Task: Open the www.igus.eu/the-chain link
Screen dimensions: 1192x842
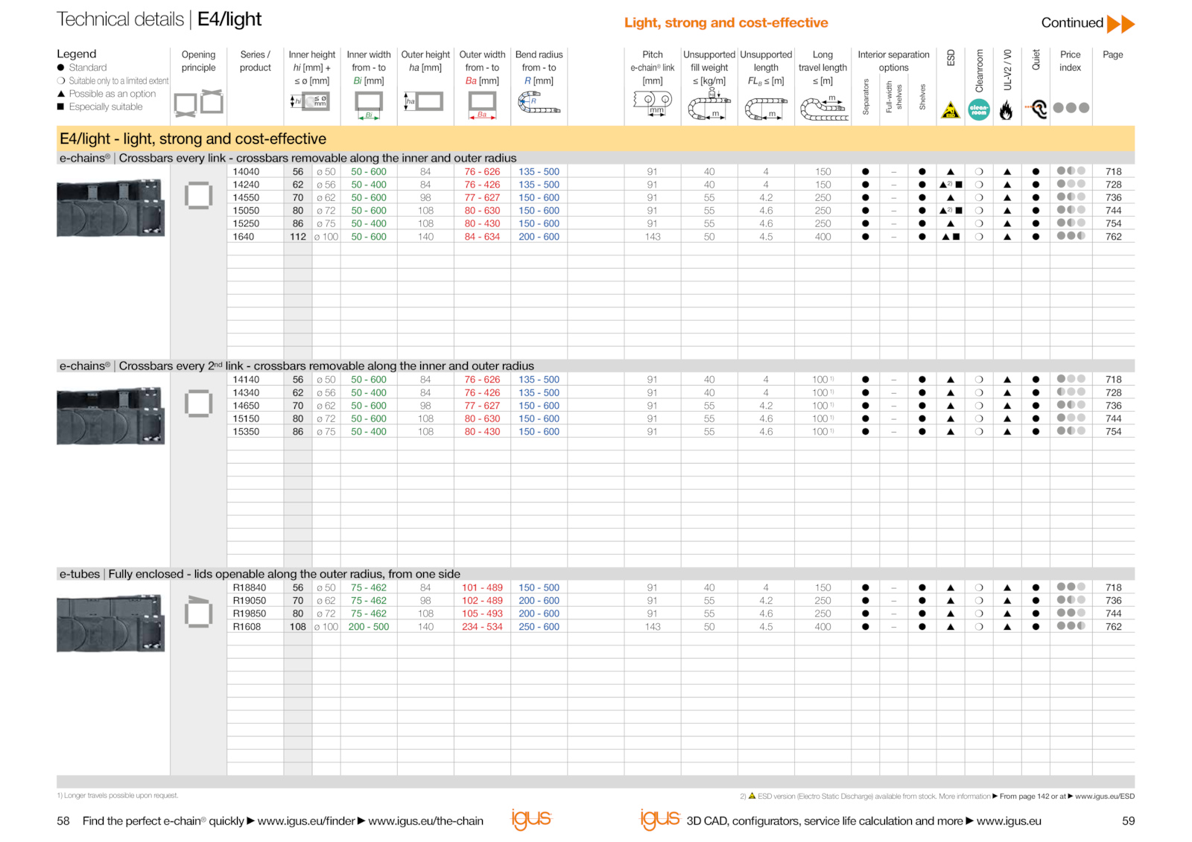Action: (x=425, y=820)
